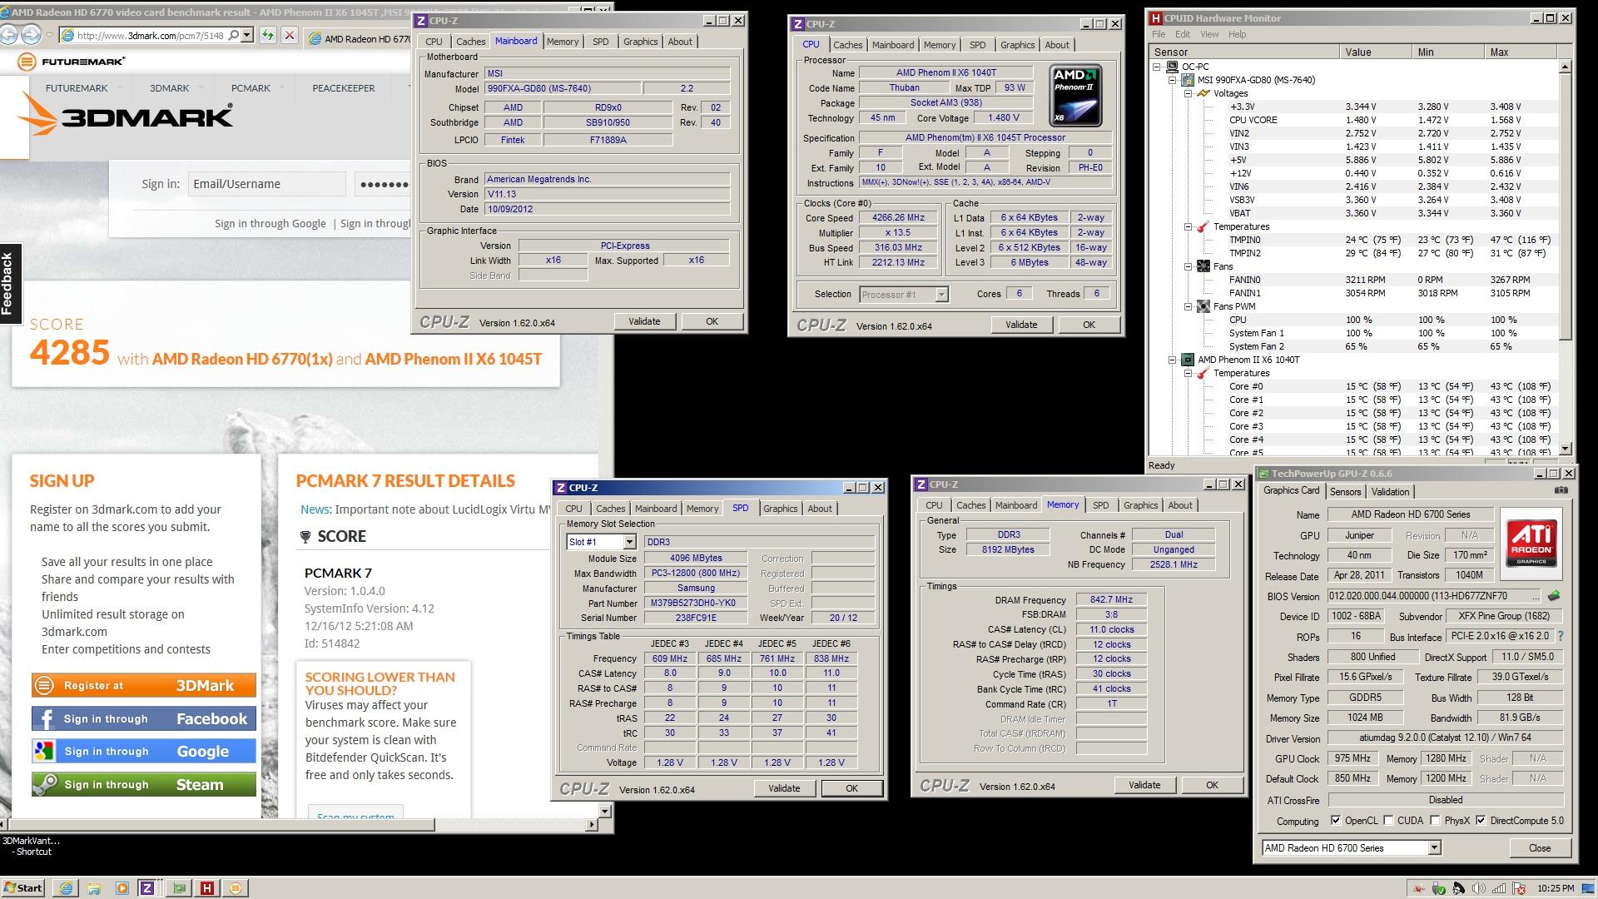Click Validate in the CPU-Z Mainboard window
The width and height of the screenshot is (1598, 899).
644,321
